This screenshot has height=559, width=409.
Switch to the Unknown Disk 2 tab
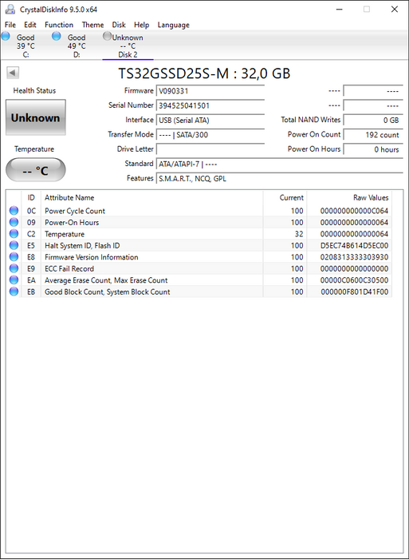click(128, 46)
